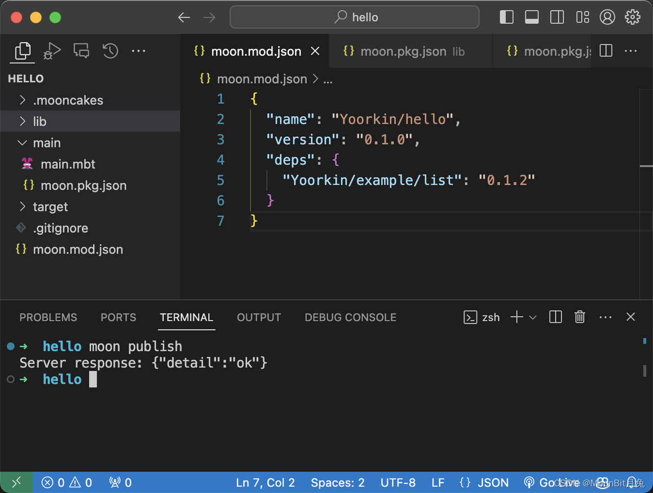Open the terminal launch profile dropdown arrow

click(x=533, y=317)
